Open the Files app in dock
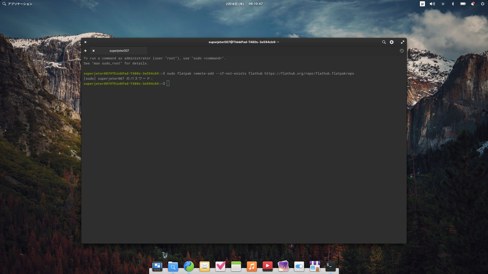Viewport: 488px width, 274px height. (x=173, y=266)
